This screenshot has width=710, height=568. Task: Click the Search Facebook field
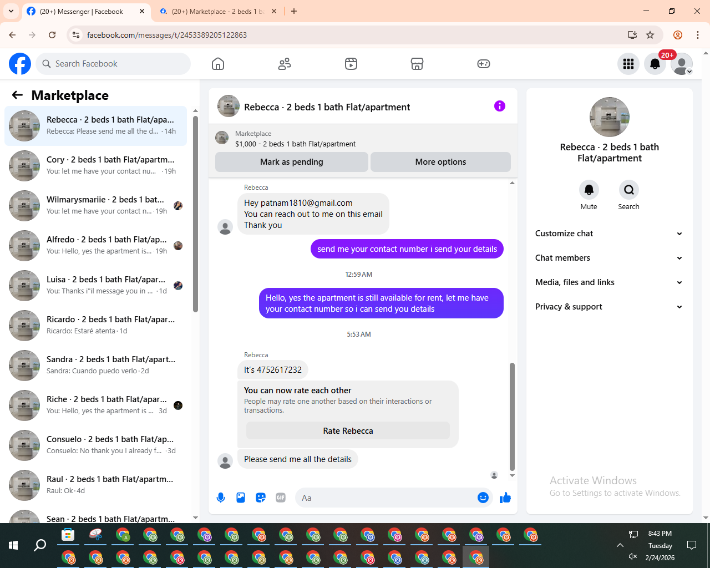(x=113, y=64)
